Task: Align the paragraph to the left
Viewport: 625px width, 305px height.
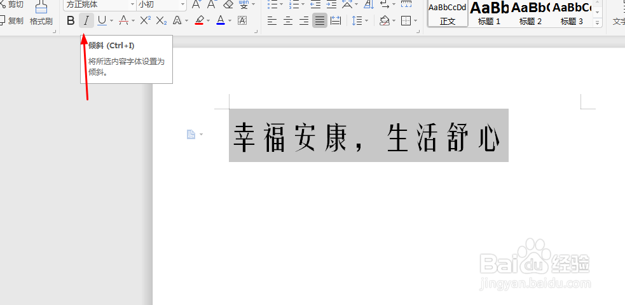Action: (x=272, y=21)
